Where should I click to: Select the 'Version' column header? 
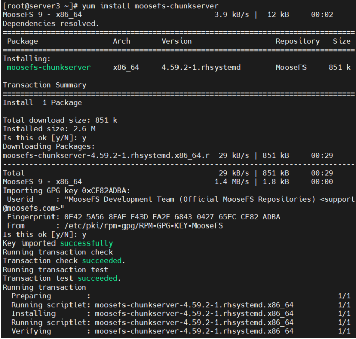(x=176, y=41)
